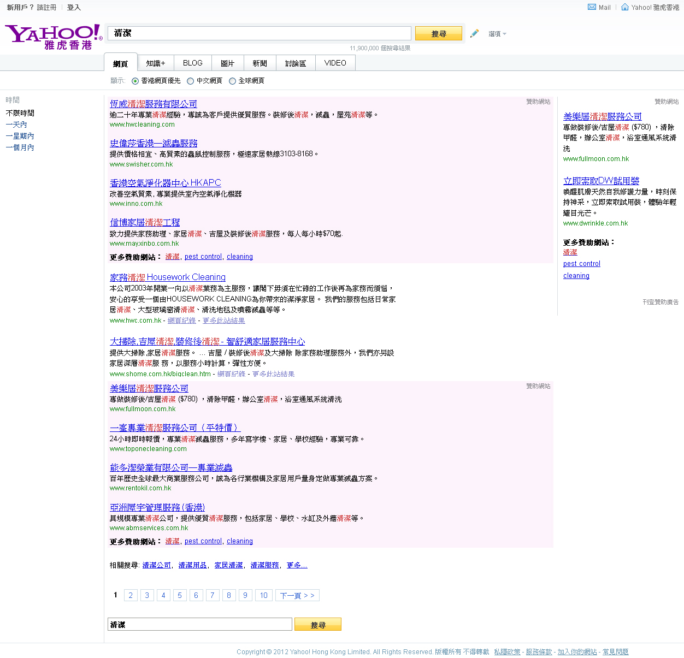This screenshot has width=684, height=658.
Task: Open the 新聞 tab
Action: coord(260,63)
